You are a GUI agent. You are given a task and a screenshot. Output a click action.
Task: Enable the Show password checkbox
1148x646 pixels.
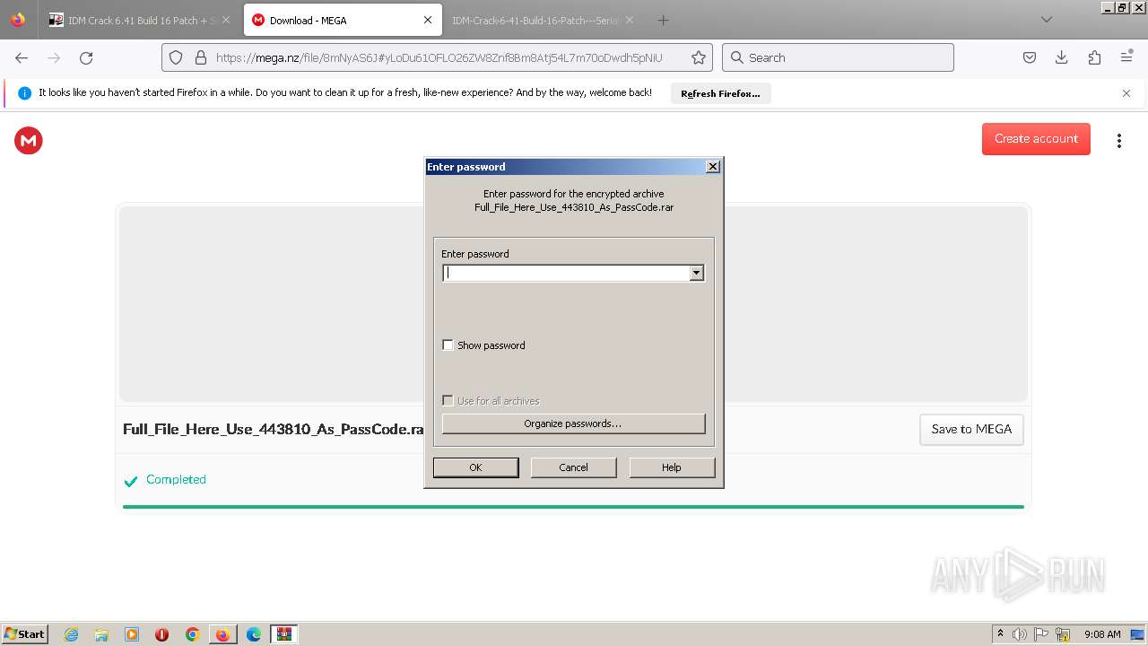pos(448,345)
